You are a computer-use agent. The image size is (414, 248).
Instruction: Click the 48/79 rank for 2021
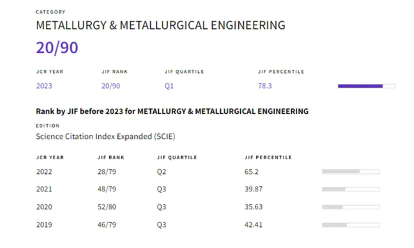(x=106, y=189)
